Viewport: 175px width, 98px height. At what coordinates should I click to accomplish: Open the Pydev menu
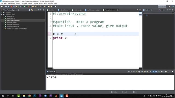pyautogui.click(x=41, y=4)
